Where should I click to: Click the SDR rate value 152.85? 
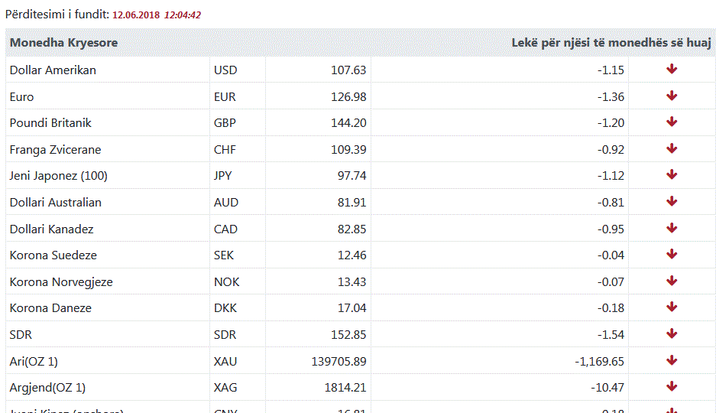[x=348, y=335]
